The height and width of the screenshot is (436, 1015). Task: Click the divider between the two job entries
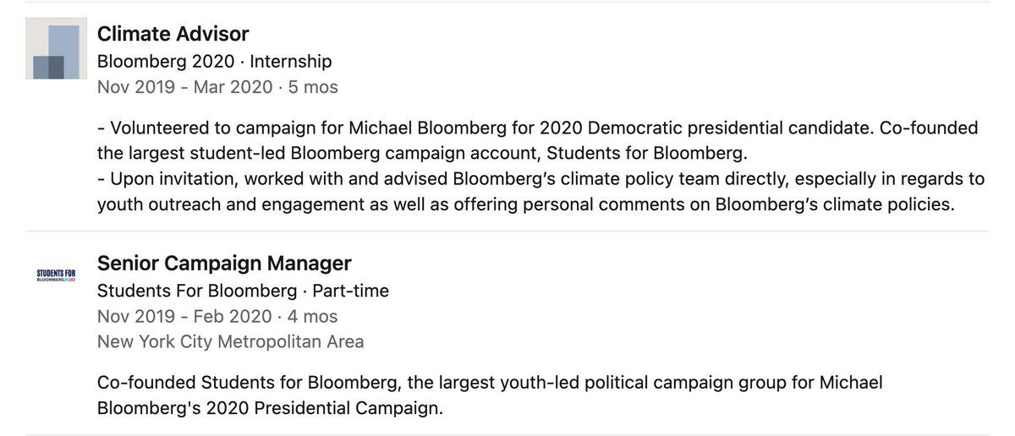(x=507, y=231)
